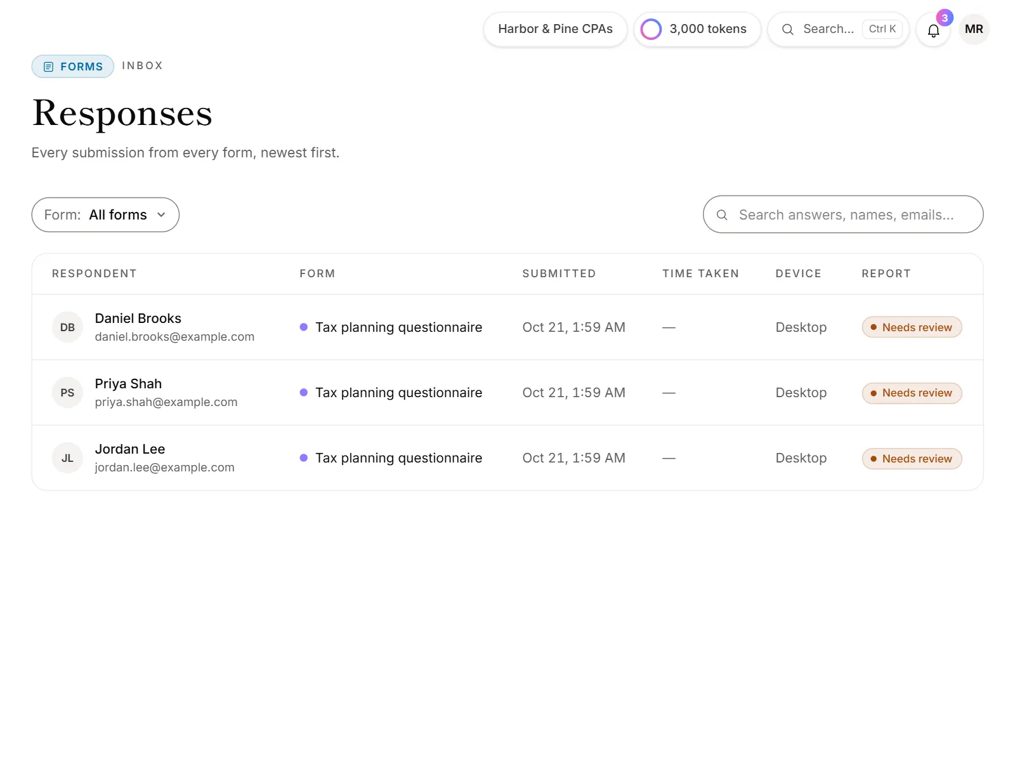The width and height of the screenshot is (1015, 781).
Task: Open the Harbor & Pine CPAs workspace switcher
Action: pyautogui.click(x=555, y=29)
